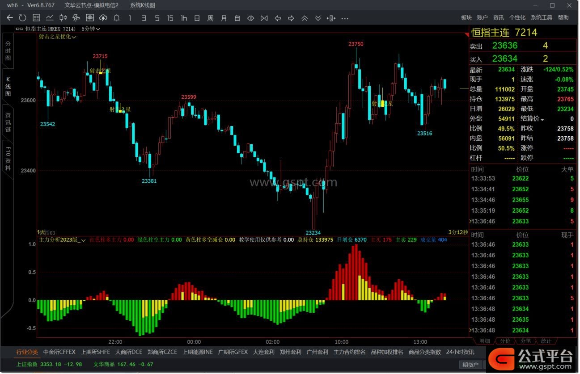The width and height of the screenshot is (580, 374).
Task: Click the 卖出 price 23636
Action: [x=505, y=46]
